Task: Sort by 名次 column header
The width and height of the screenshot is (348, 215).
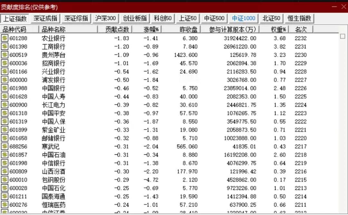Action: [301, 29]
